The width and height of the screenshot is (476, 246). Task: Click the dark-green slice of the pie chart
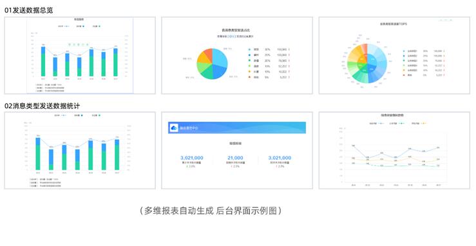tap(207, 72)
